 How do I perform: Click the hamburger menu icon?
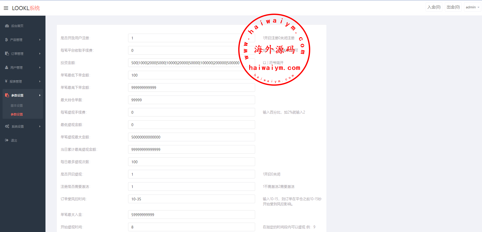tap(6, 8)
